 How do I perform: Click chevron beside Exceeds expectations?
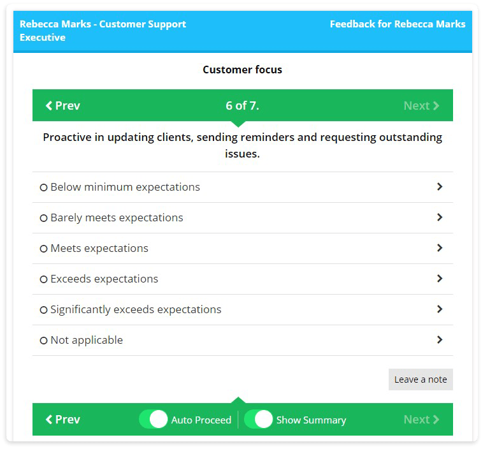pos(440,279)
